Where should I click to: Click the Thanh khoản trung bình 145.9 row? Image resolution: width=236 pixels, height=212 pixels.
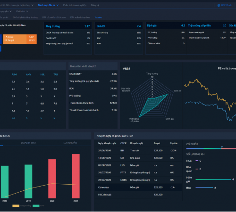(x=207, y=38)
